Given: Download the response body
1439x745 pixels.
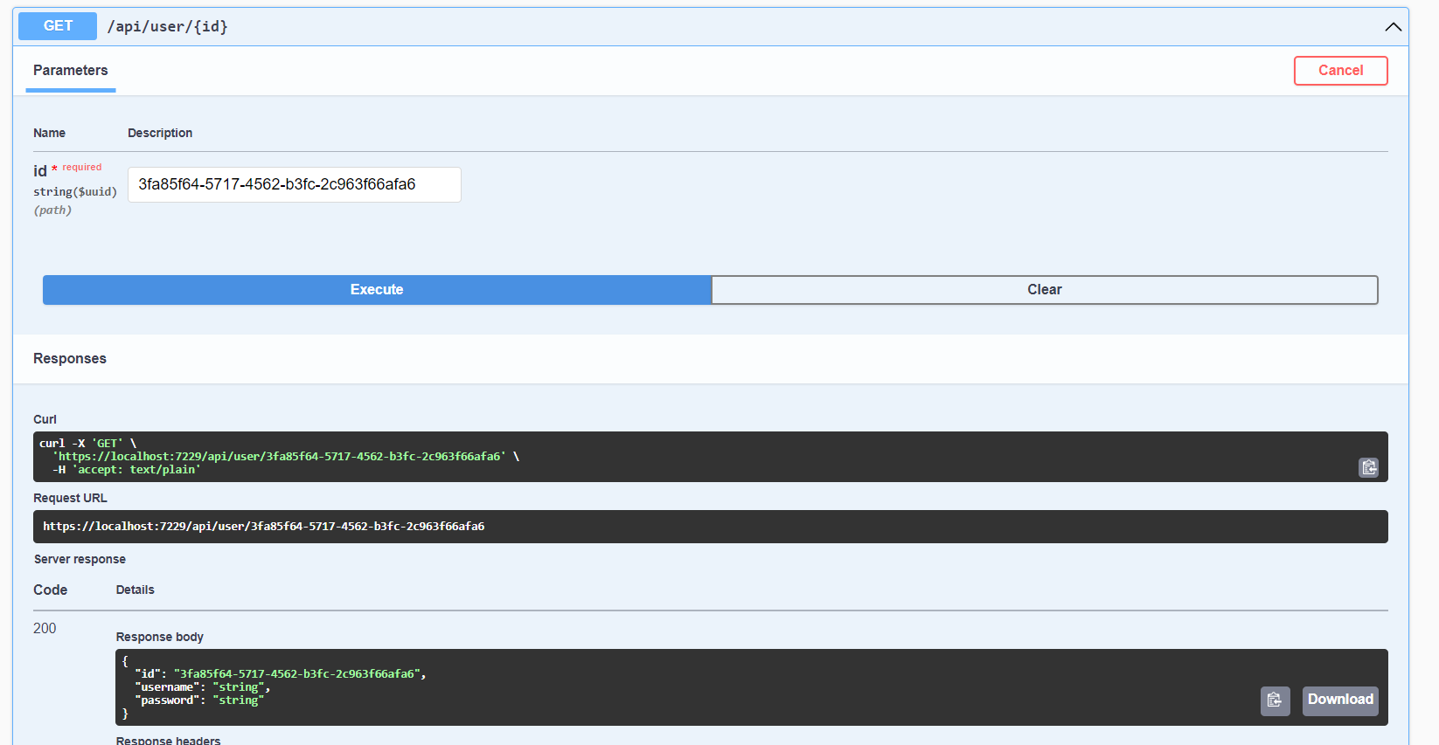Looking at the screenshot, I should point(1340,700).
